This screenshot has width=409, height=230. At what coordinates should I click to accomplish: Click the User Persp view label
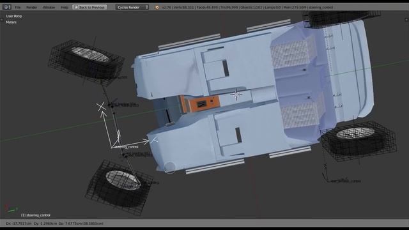click(14, 16)
